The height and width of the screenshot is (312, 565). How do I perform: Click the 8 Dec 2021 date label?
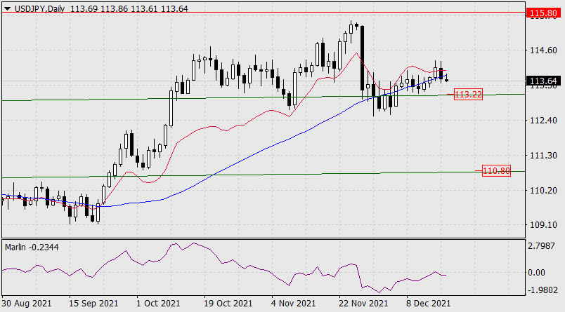tap(428, 304)
